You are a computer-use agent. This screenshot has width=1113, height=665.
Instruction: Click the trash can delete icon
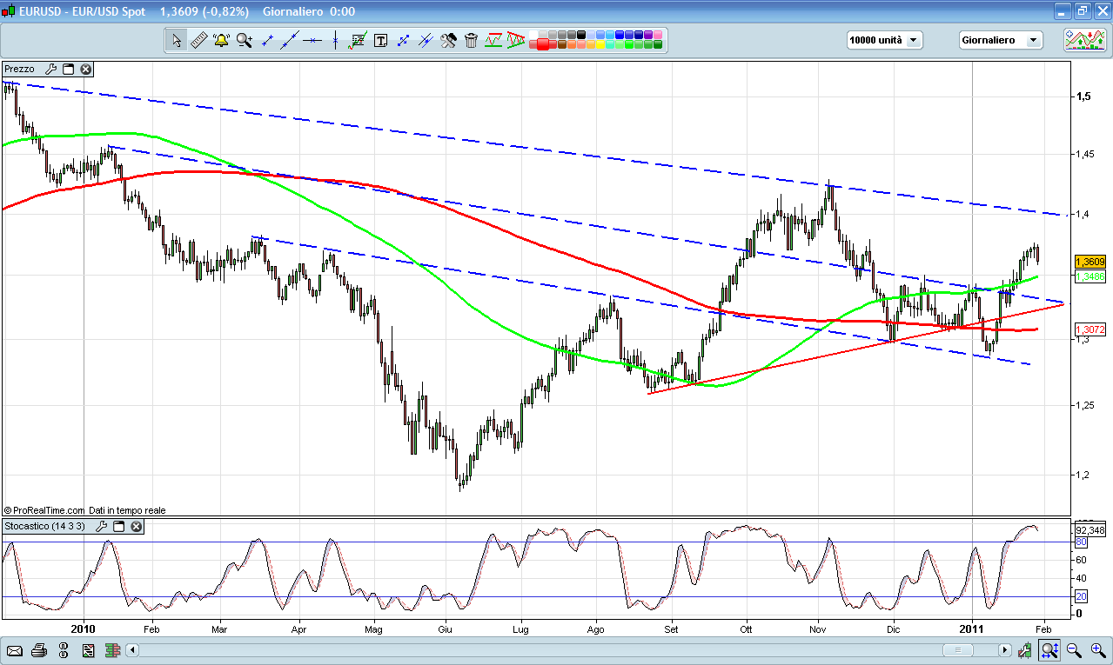(471, 40)
